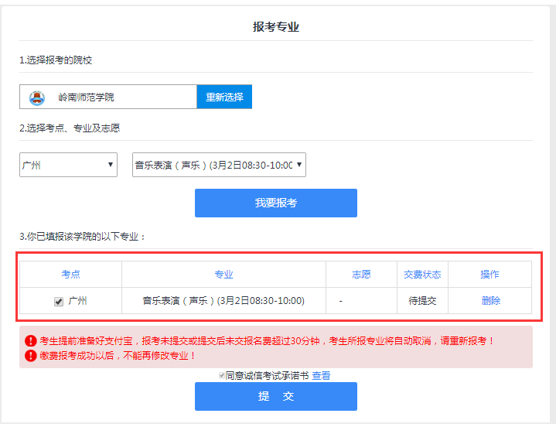Click the 交费状态 column header

click(x=422, y=275)
